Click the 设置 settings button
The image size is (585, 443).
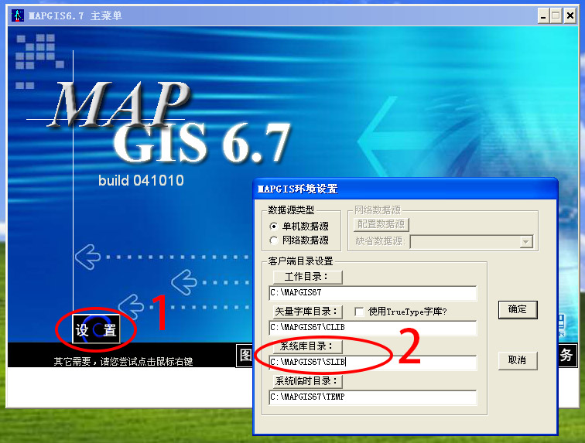tap(96, 329)
